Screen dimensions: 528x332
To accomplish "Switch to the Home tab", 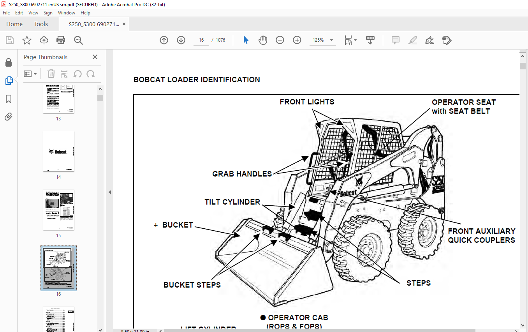I will 14,24.
